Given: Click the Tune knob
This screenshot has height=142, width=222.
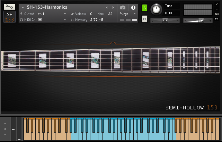Looking at the screenshot, I should tap(157, 9).
